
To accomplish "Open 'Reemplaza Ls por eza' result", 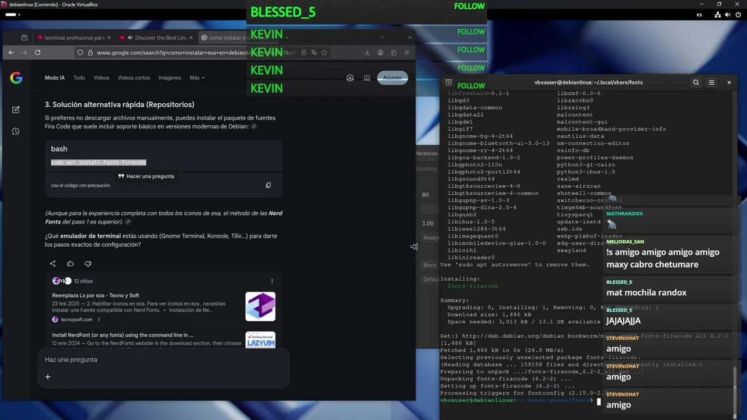I will tap(95, 295).
